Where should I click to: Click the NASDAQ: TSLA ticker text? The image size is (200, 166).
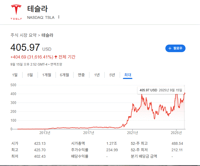coord(41,17)
